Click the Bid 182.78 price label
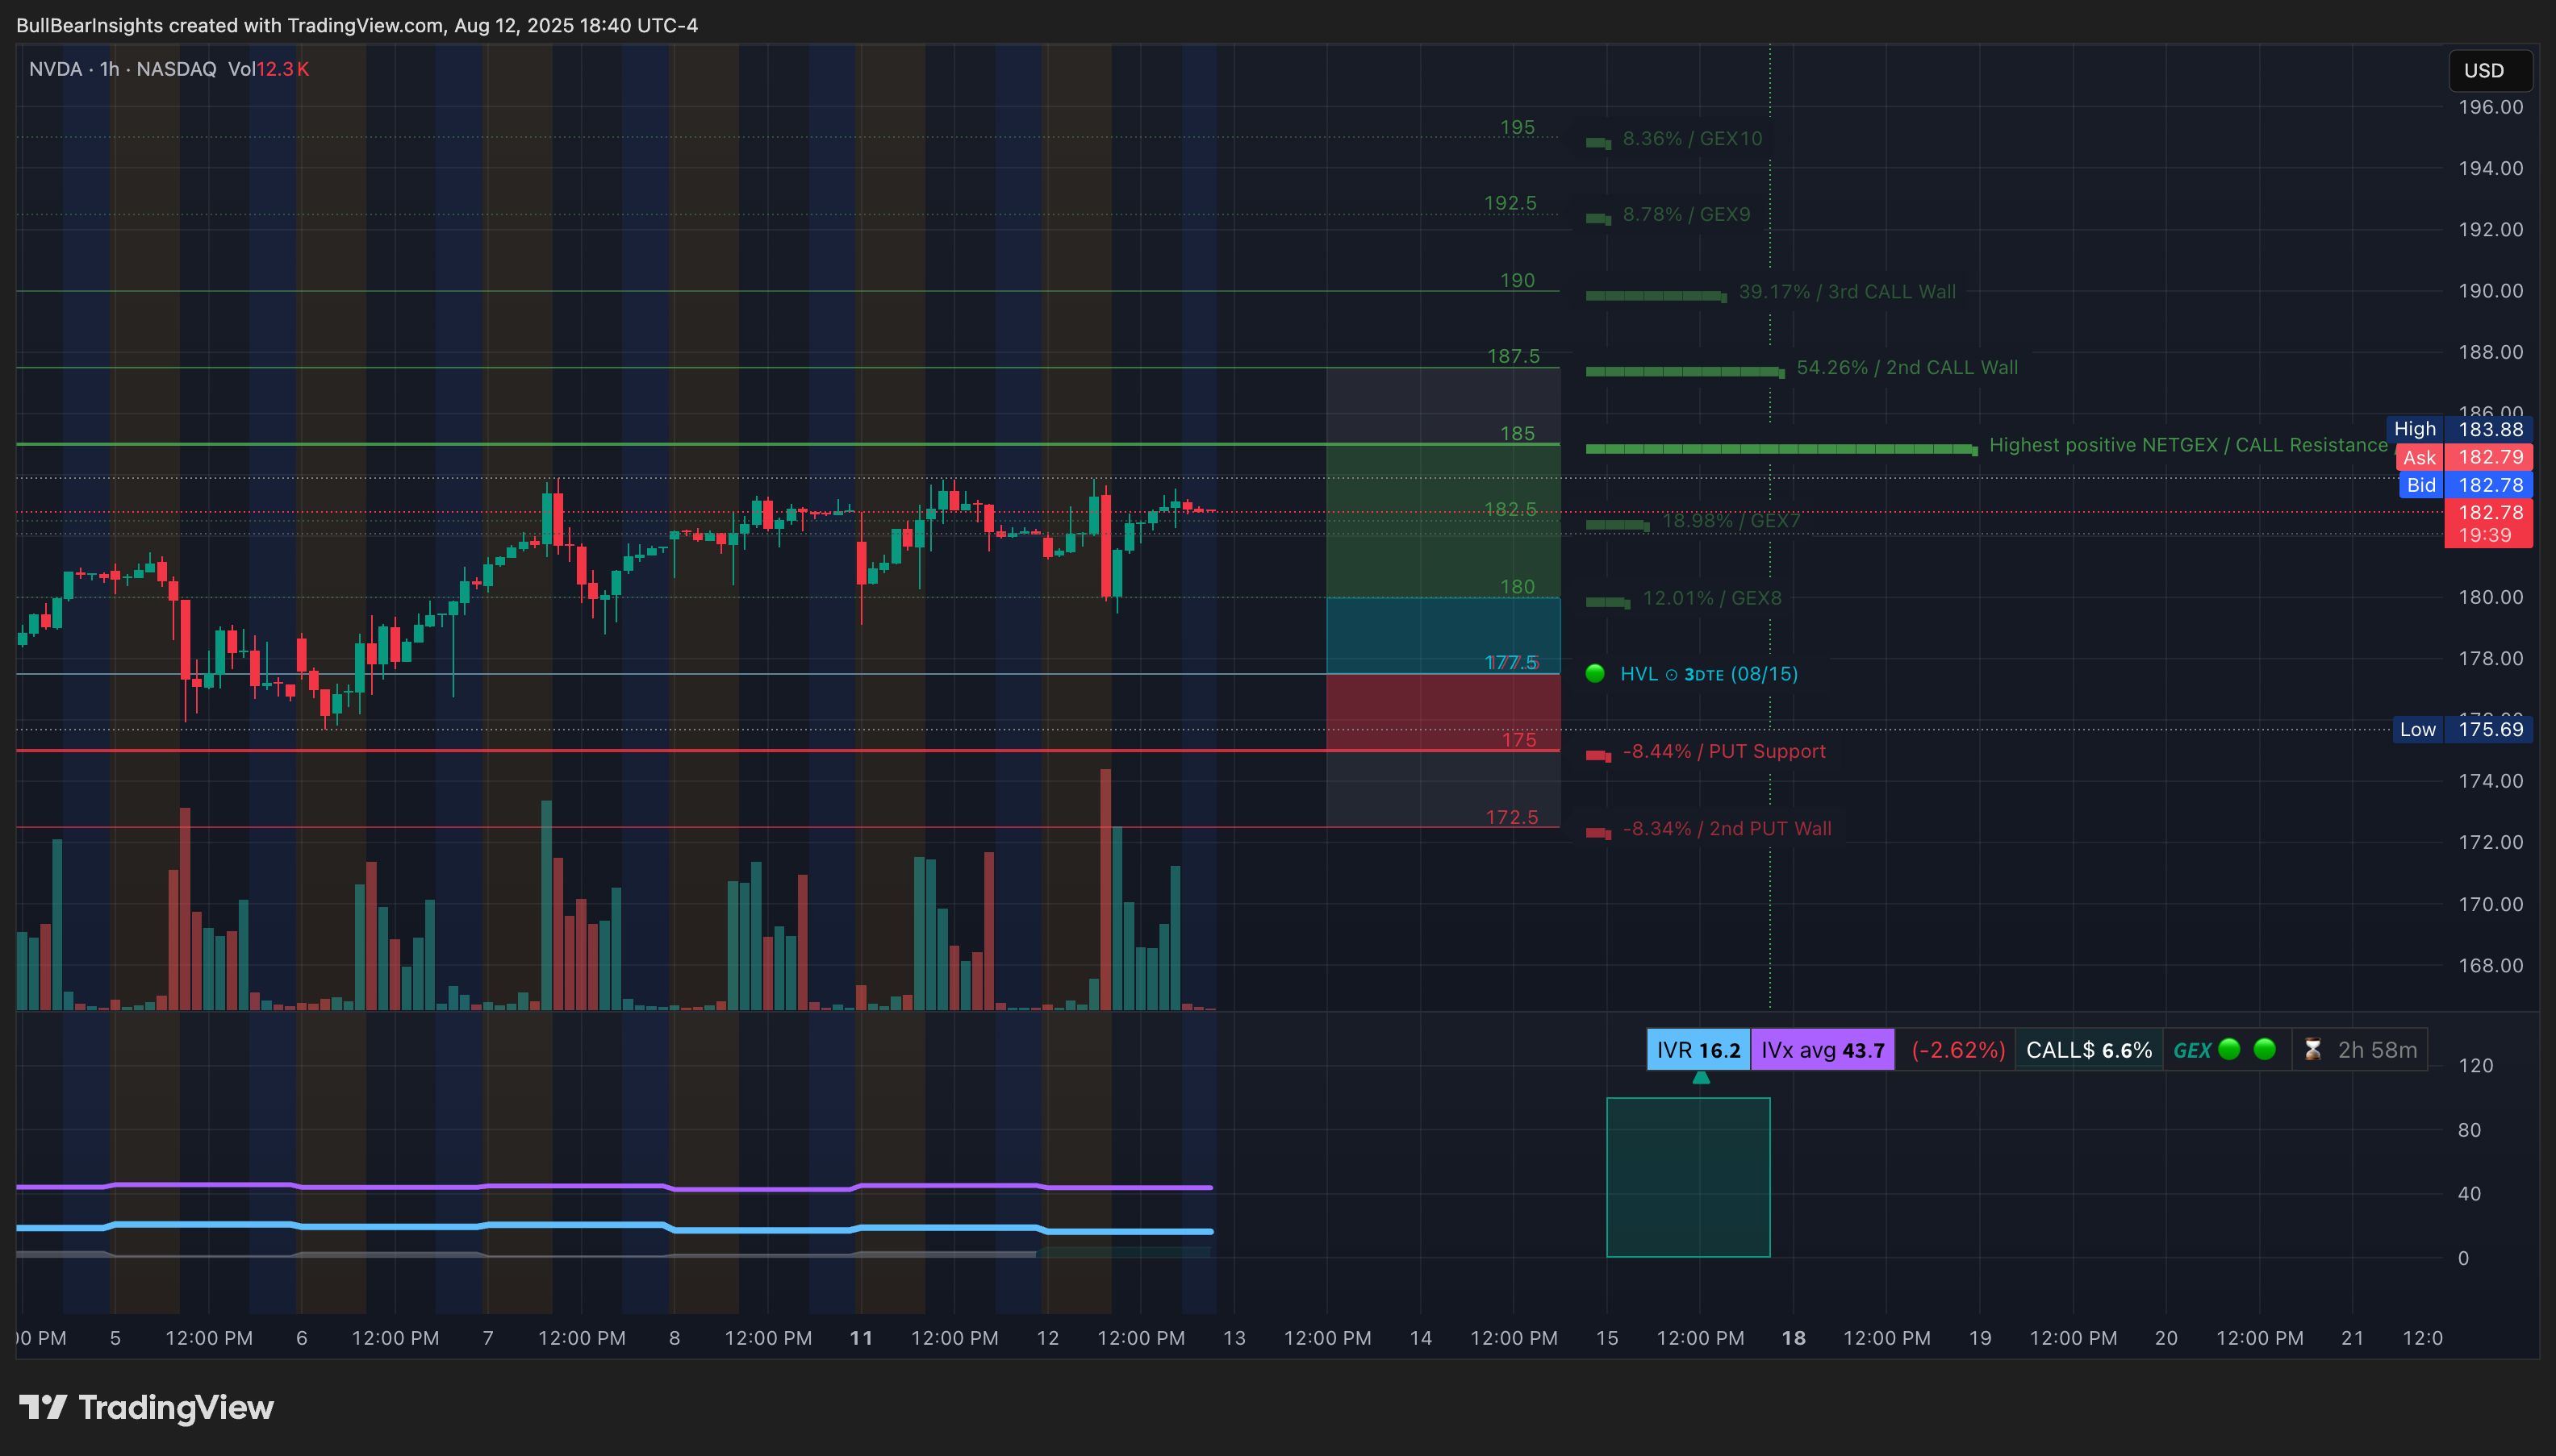The width and height of the screenshot is (2556, 1456). (2466, 485)
